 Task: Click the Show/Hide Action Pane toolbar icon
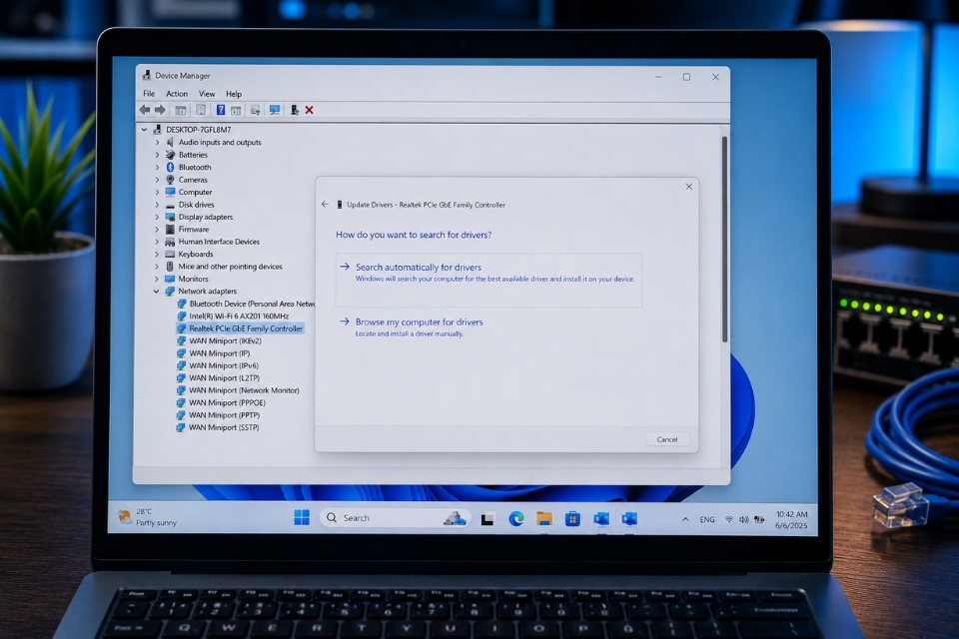pos(236,110)
